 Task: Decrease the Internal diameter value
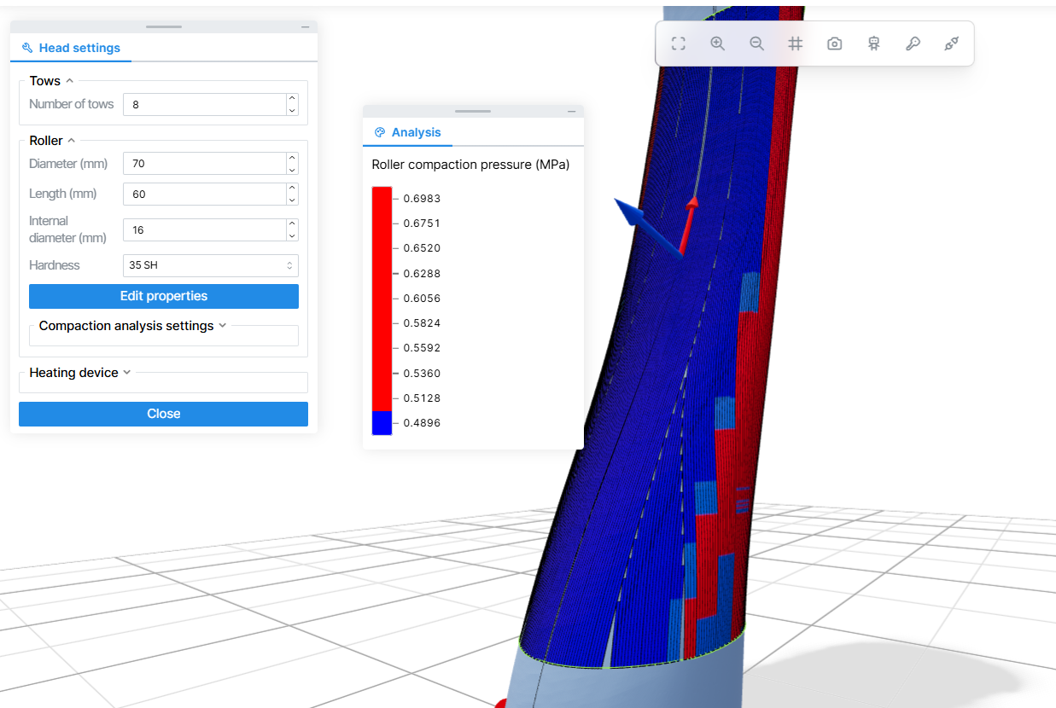point(292,235)
